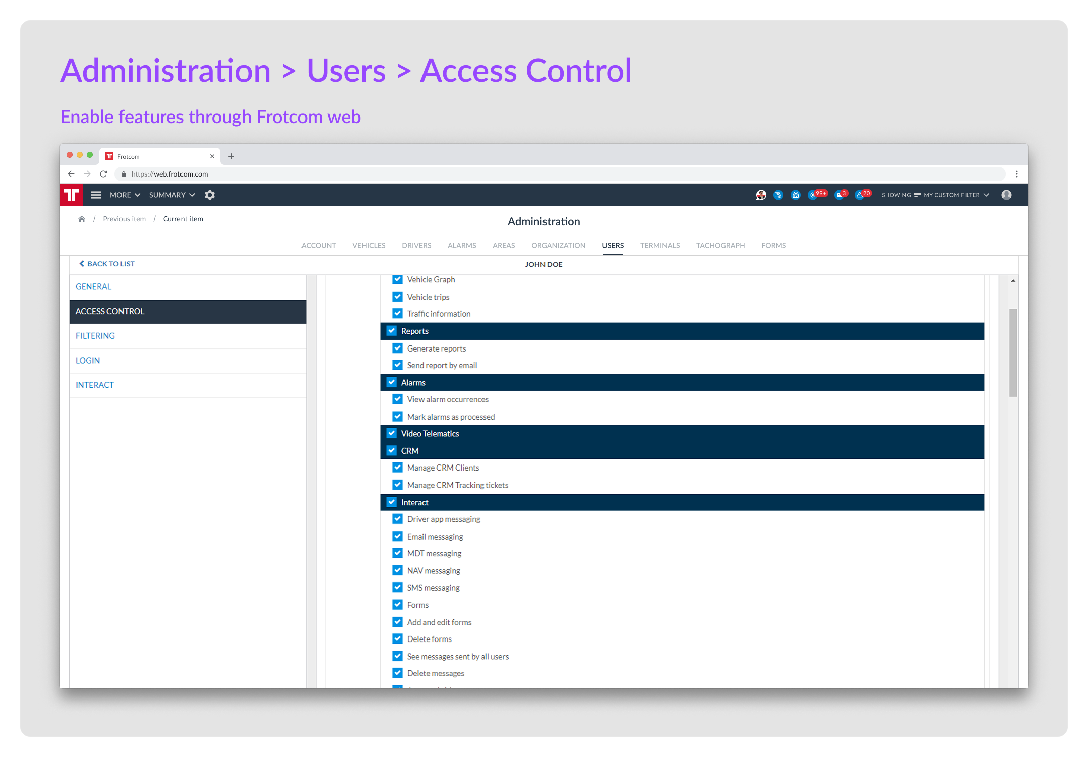Go to home breadcrumb icon
This screenshot has height=757, width=1088.
[x=82, y=219]
